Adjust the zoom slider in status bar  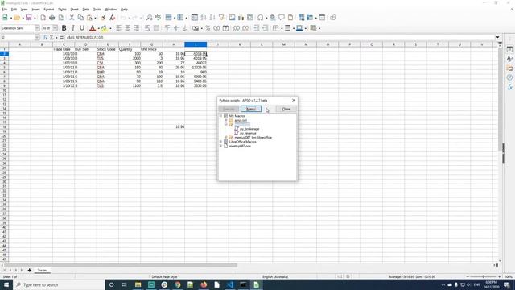pyautogui.click(x=483, y=277)
